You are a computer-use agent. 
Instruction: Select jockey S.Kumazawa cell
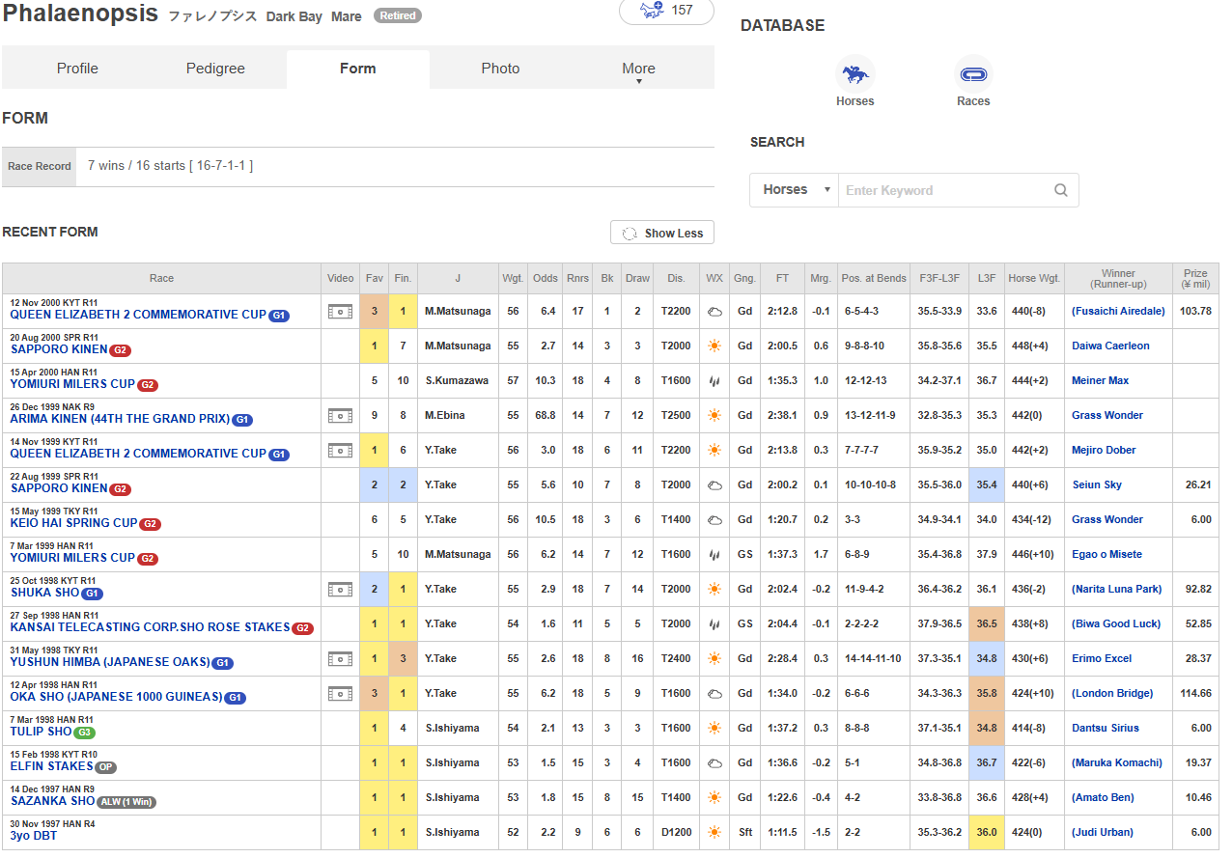(457, 380)
